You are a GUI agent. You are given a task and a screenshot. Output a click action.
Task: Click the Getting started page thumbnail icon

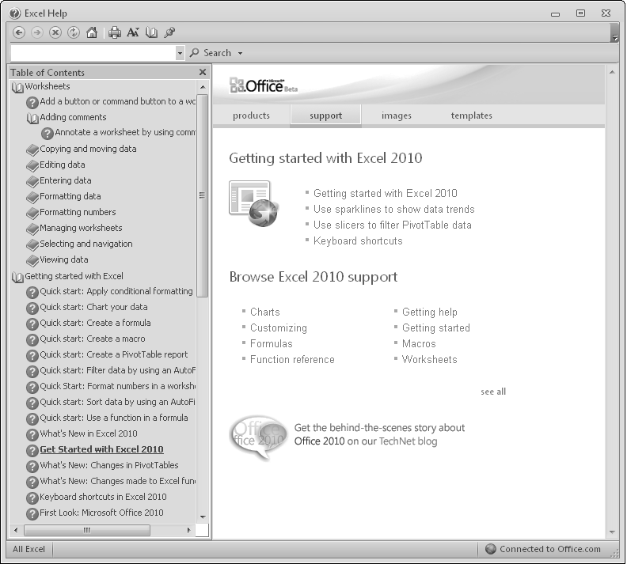tap(254, 204)
